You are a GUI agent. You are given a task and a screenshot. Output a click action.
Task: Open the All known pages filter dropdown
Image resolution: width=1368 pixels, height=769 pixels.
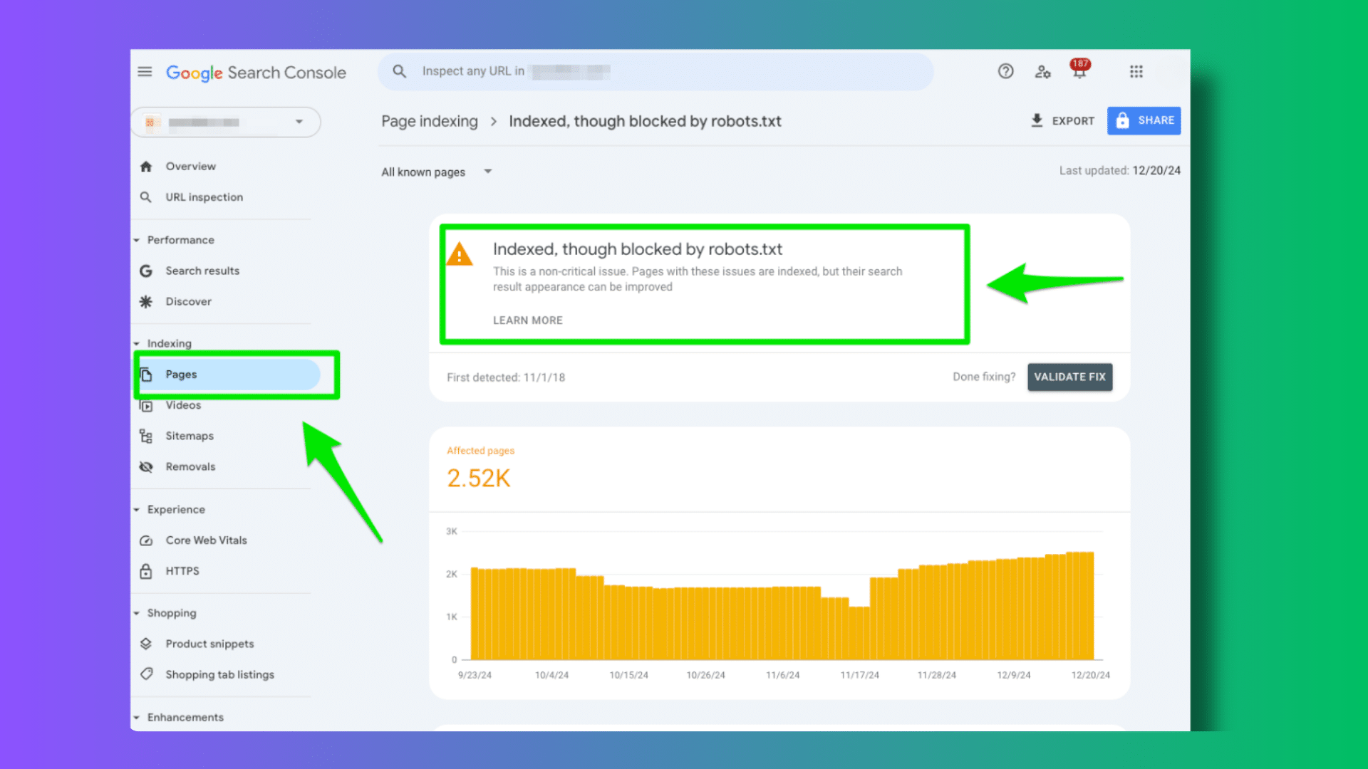click(x=437, y=172)
